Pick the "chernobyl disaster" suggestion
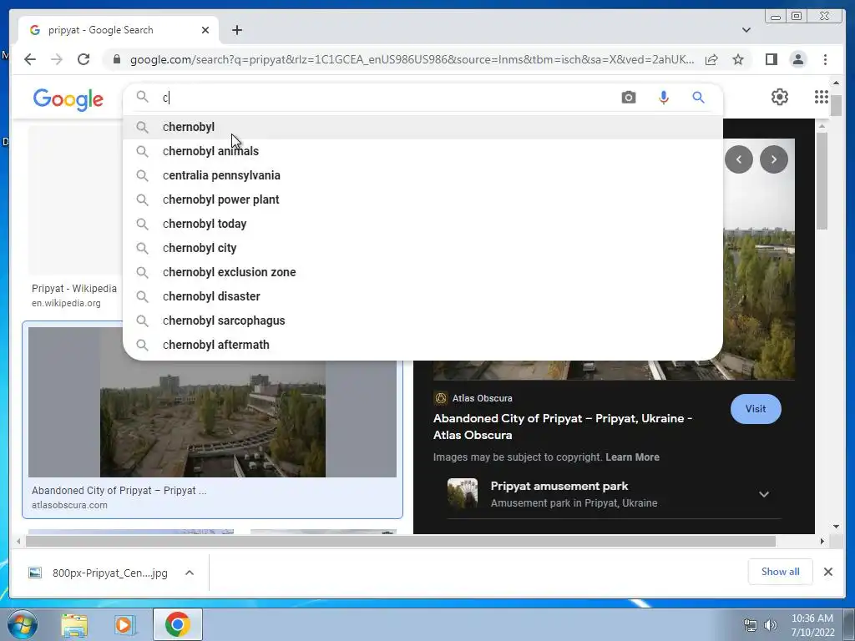Image resolution: width=855 pixels, height=641 pixels. [423, 296]
